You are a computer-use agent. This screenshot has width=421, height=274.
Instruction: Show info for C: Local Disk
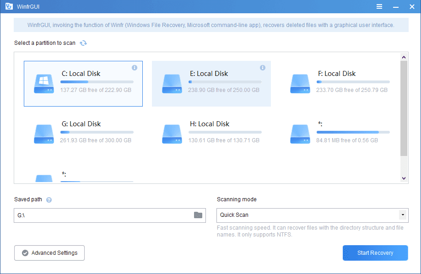[135, 68]
